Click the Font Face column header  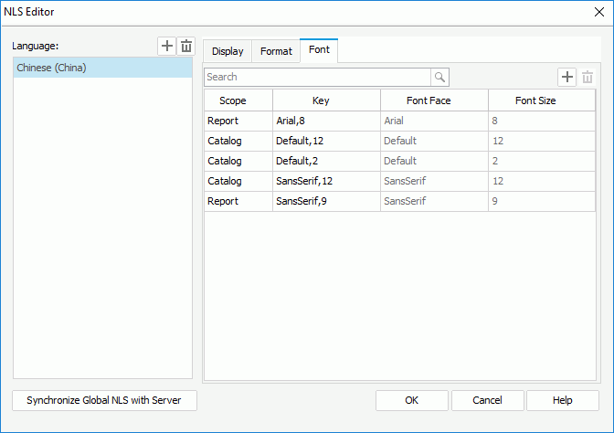pyautogui.click(x=434, y=100)
